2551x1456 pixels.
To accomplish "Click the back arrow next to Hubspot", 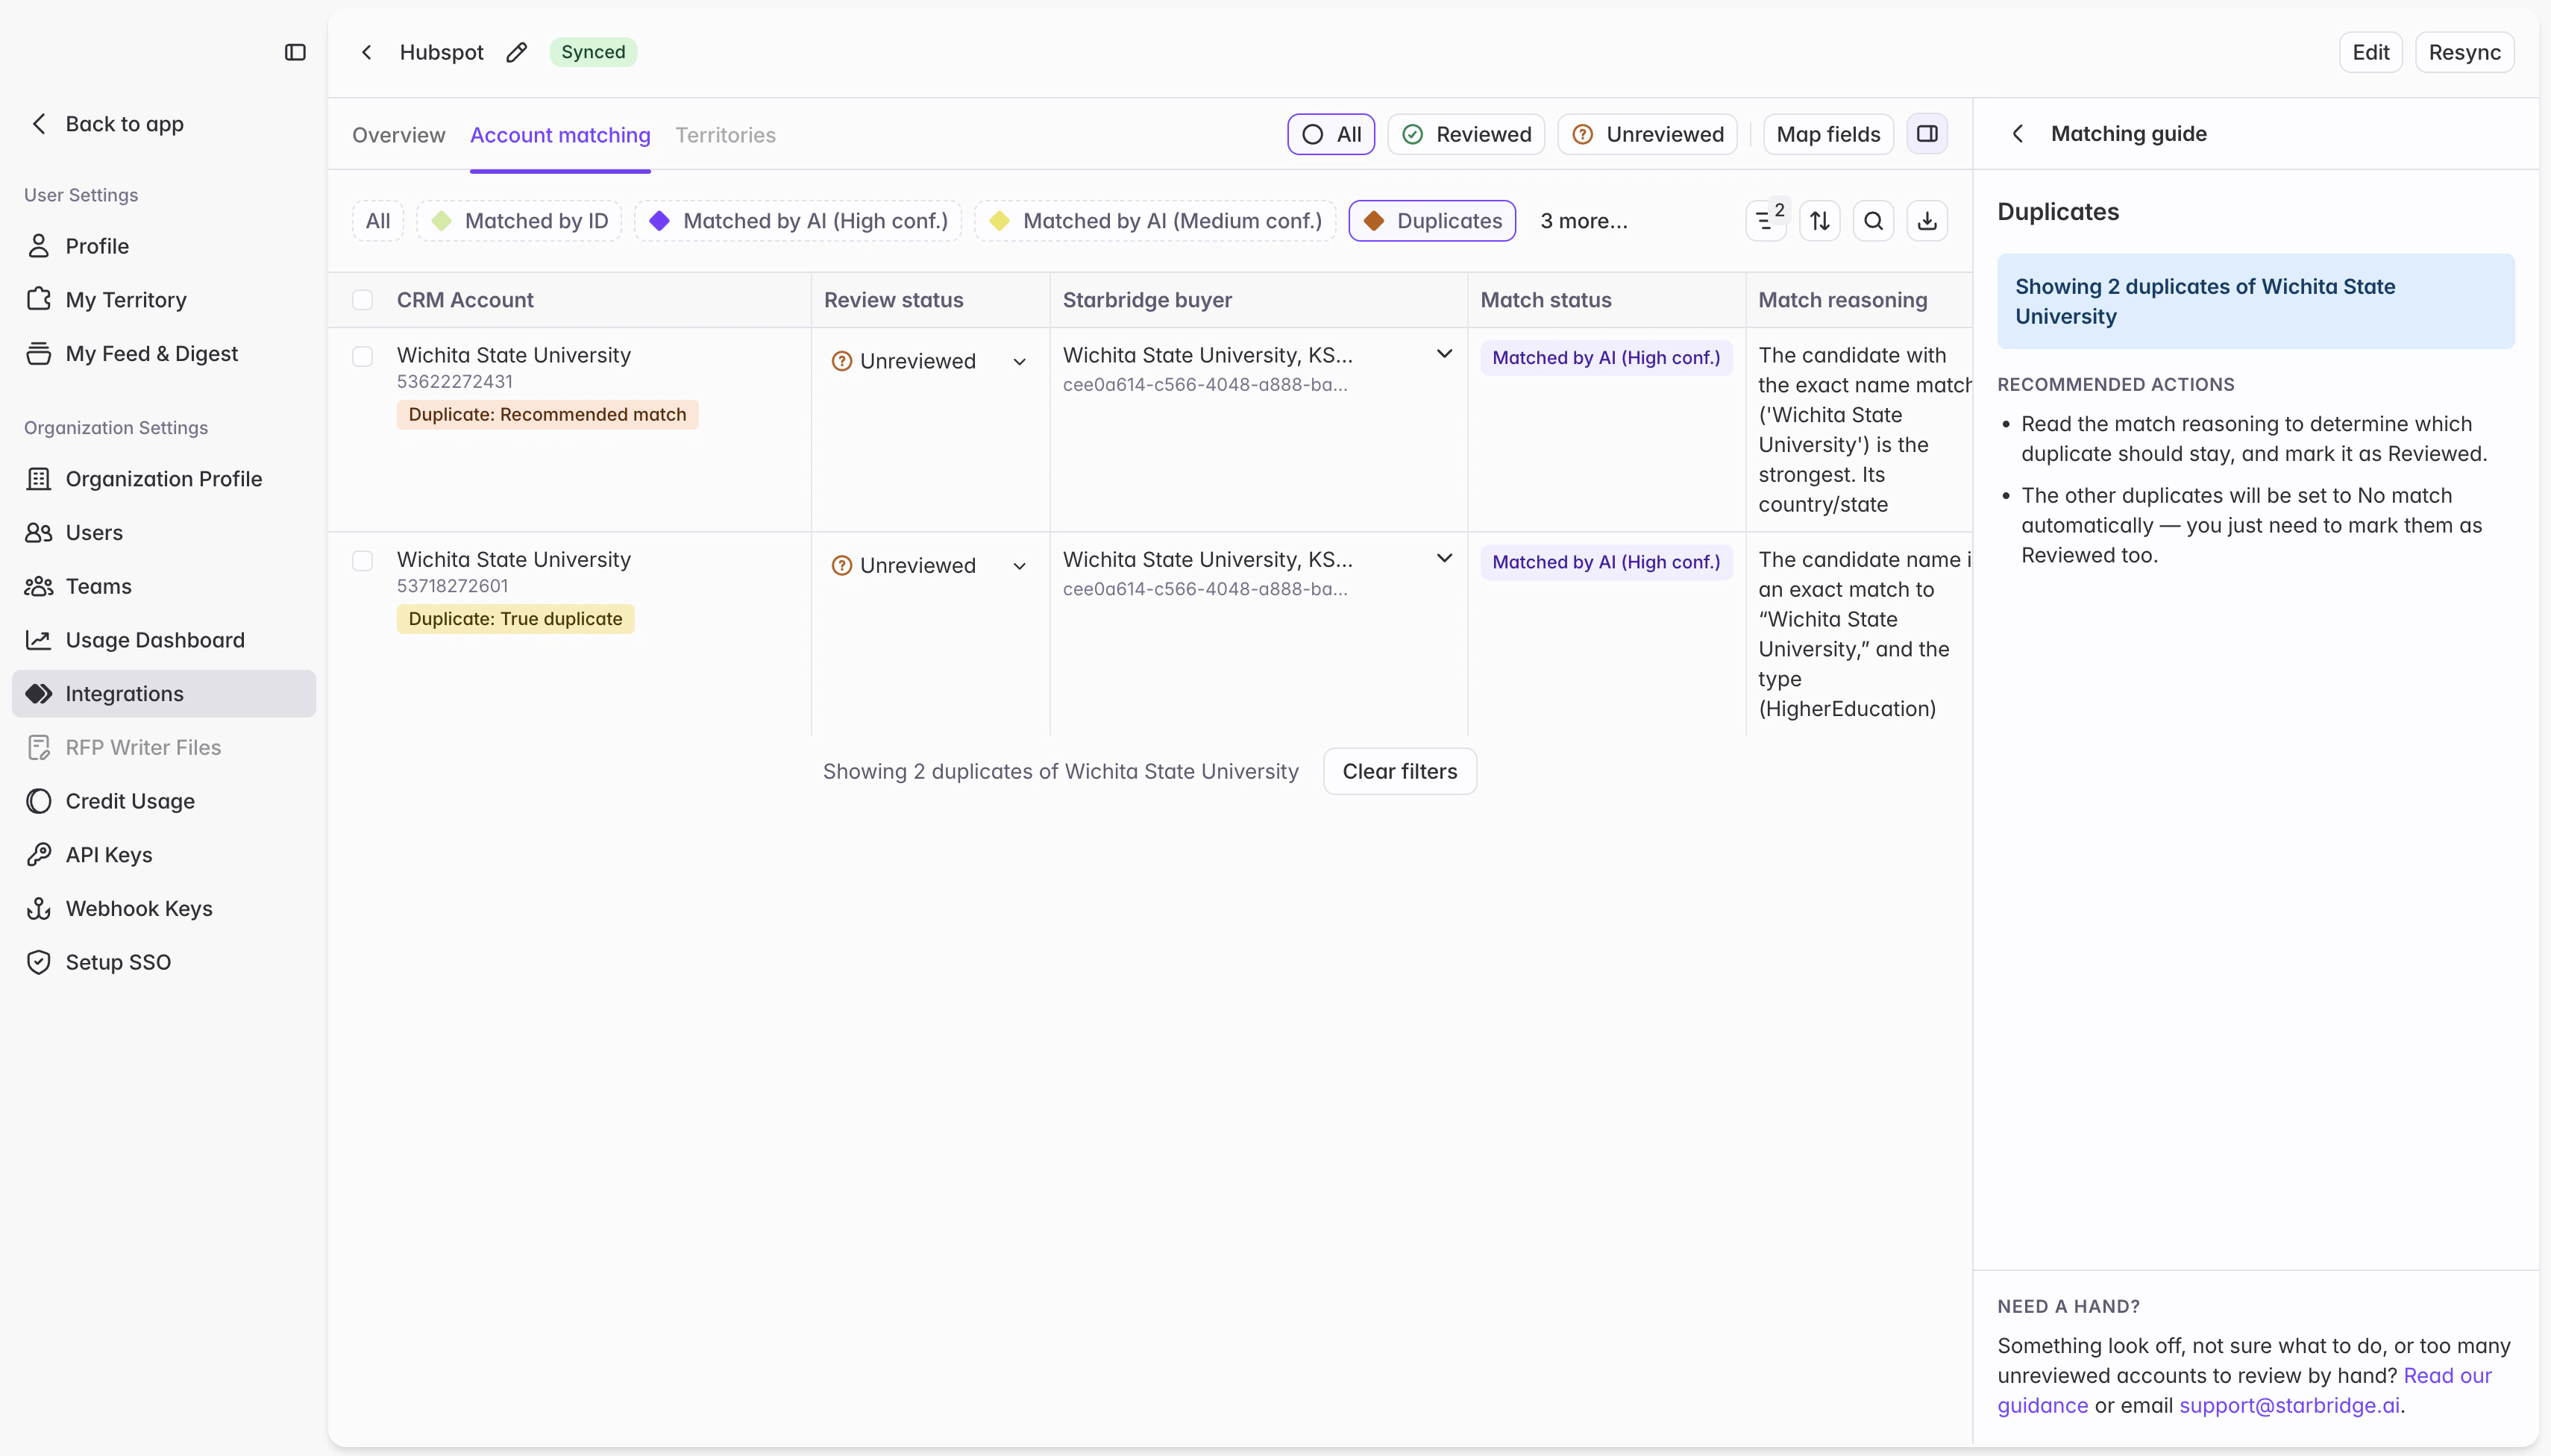I will pyautogui.click(x=367, y=52).
